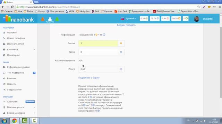Image resolution: width=222 pixels, height=124 pixels.
Task: Open the Chrome menu button
Action: [x=220, y=7]
